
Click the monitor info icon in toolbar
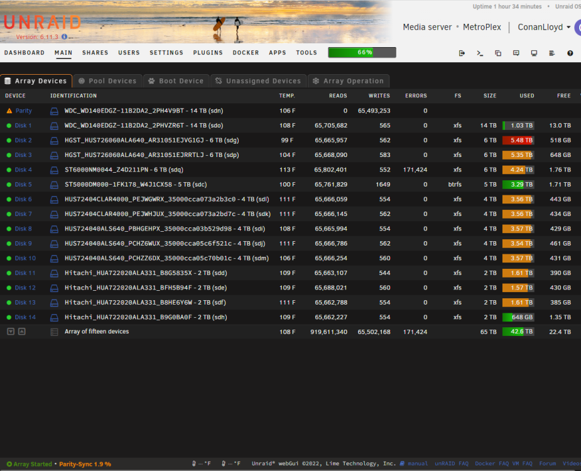click(534, 53)
